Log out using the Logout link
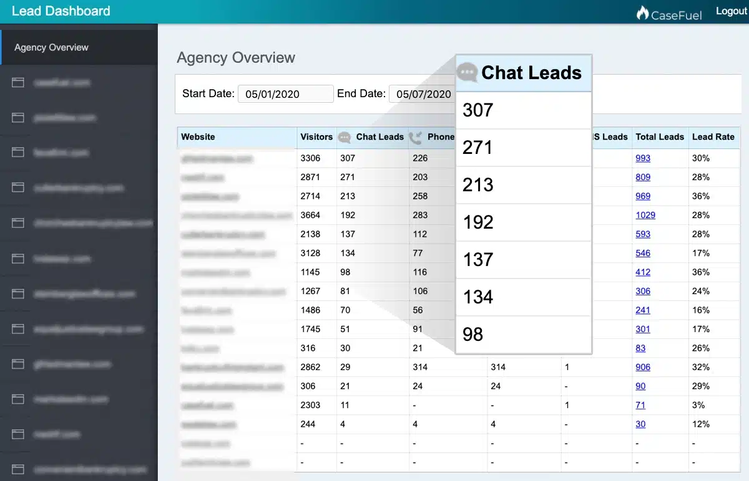 (x=731, y=11)
